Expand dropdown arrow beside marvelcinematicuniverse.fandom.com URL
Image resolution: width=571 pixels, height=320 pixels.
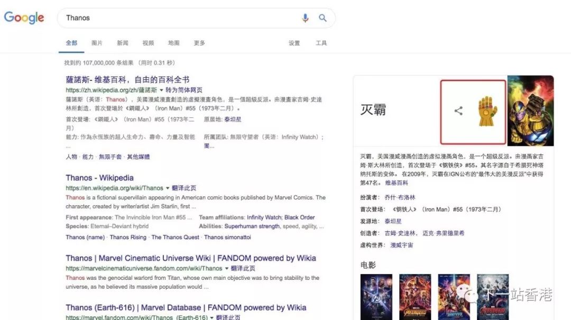tap(226, 268)
